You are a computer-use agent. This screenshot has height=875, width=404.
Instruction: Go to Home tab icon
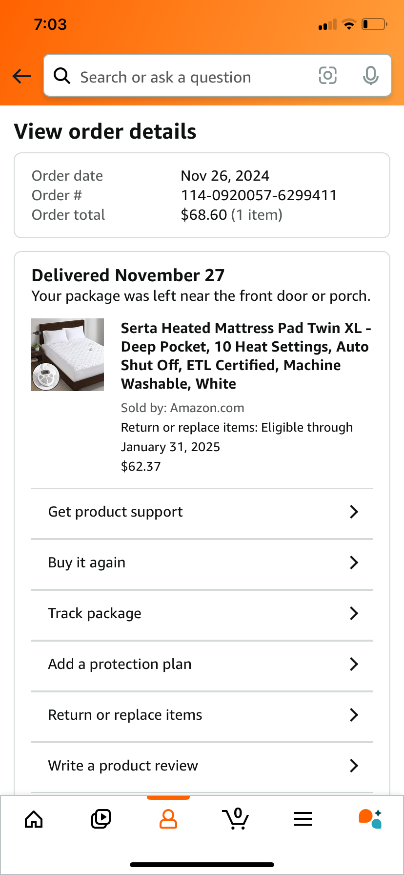coord(34,819)
